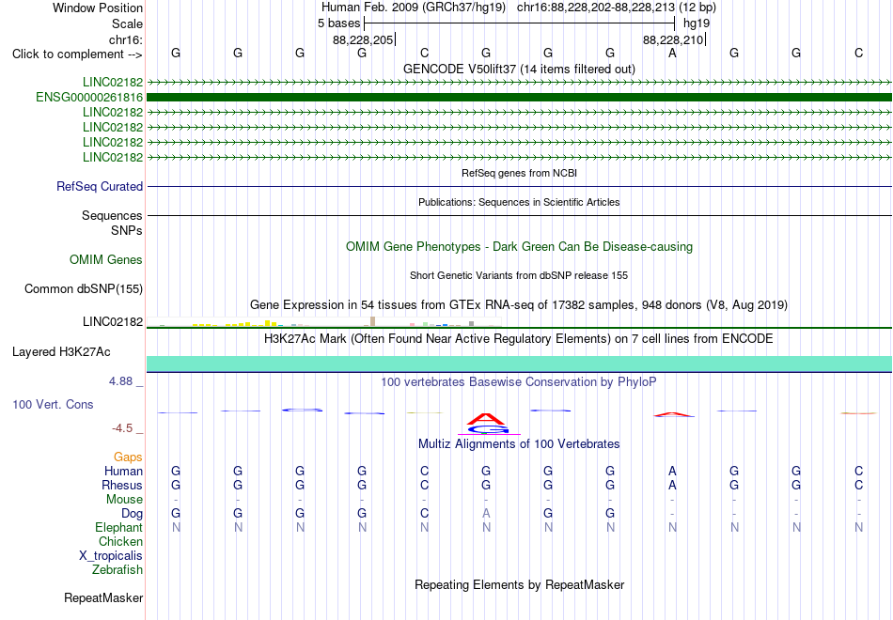This screenshot has width=893, height=620.
Task: Click the 88,228,210 position marker
Action: [674, 40]
